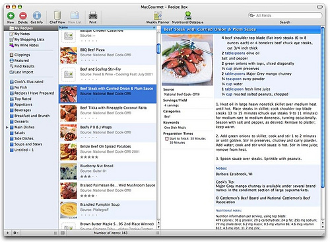Screen dimensions: 330x242
Task: Select Beef Tikka with Pineapple Coconut Raita
Action: pyautogui.click(x=108, y=113)
